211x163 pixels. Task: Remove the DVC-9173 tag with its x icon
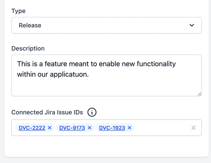[x=89, y=128]
